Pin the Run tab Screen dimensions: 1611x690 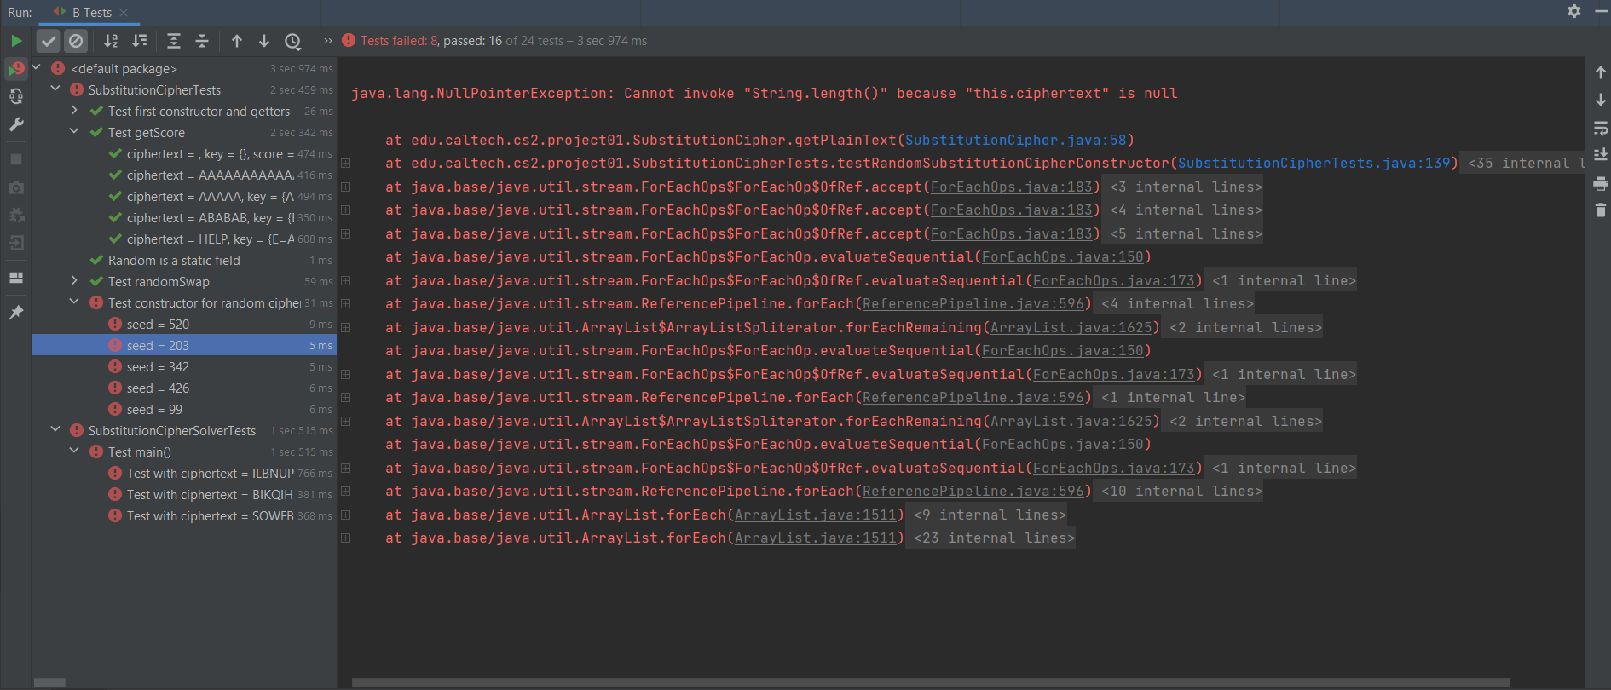16,313
